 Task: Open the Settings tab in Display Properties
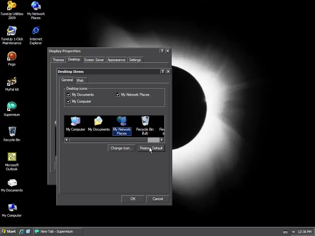pyautogui.click(x=135, y=60)
